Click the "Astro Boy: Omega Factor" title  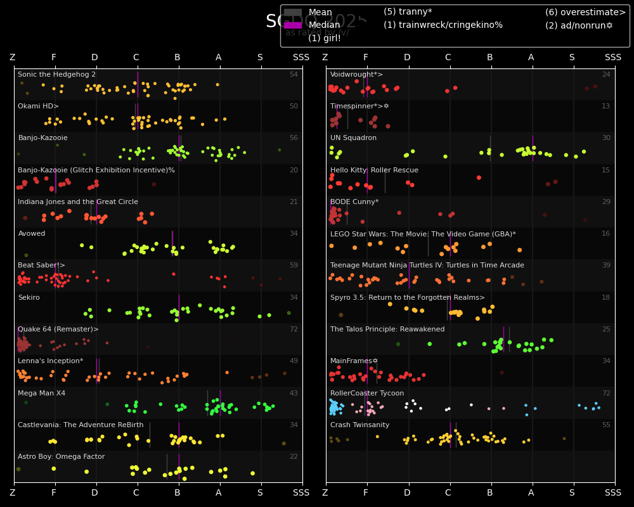[61, 456]
